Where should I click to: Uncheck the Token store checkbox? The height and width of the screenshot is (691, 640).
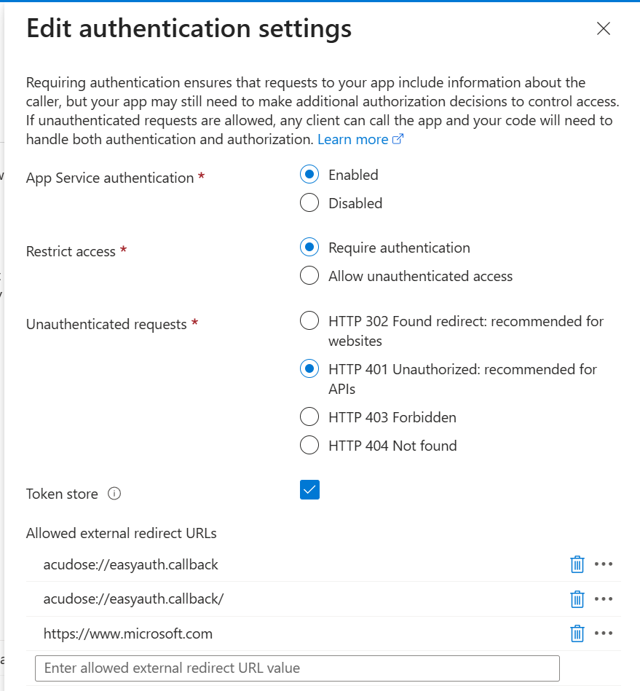pyautogui.click(x=309, y=489)
